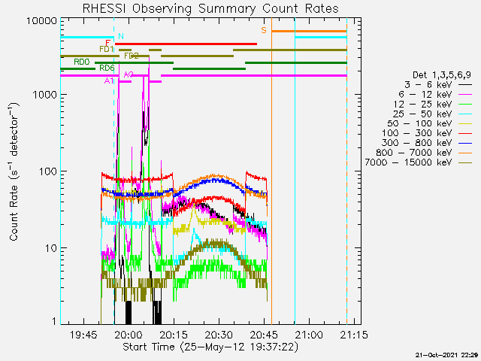Select the '800 - 7000 keV' legend entry
Viewport: 481px width, 361px height.
(424, 153)
